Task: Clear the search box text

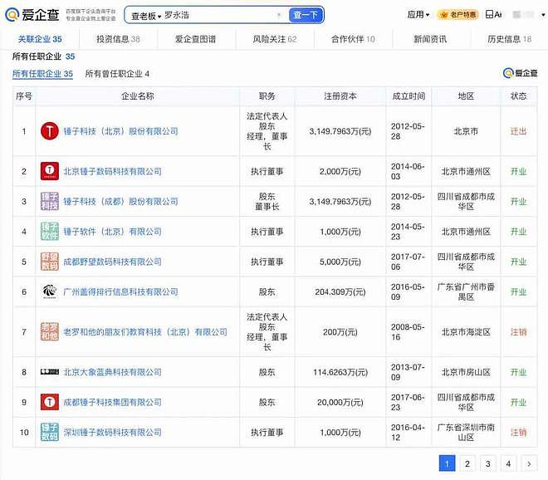Action: coord(279,15)
